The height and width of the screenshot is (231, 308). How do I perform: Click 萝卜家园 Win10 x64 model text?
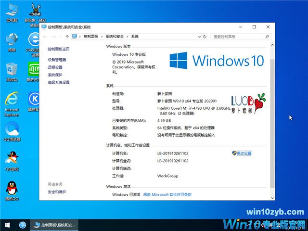coord(187,101)
